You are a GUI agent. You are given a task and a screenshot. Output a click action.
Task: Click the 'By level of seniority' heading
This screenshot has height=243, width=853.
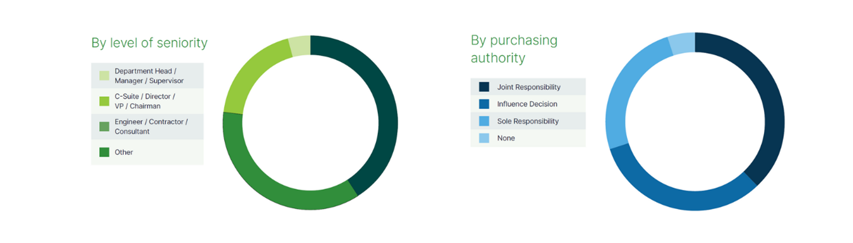click(149, 43)
